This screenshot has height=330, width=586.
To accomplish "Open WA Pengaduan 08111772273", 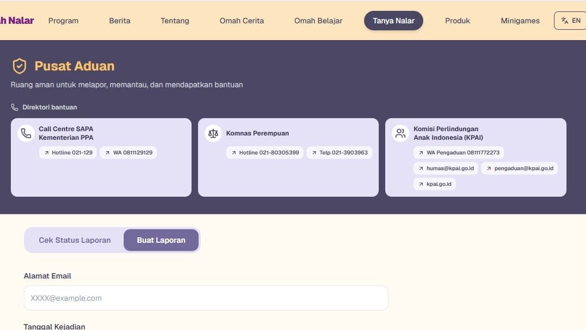I will point(459,153).
